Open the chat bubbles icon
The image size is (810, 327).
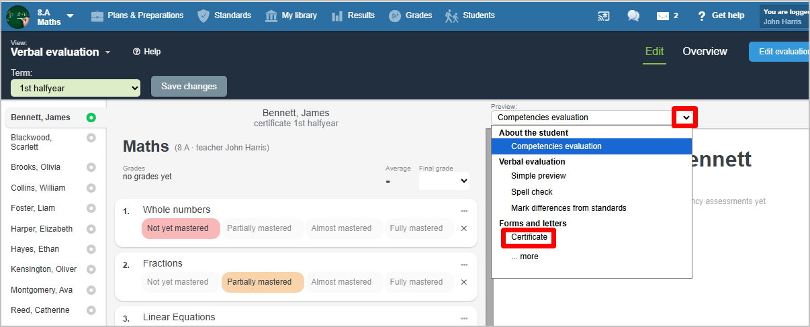pos(633,16)
